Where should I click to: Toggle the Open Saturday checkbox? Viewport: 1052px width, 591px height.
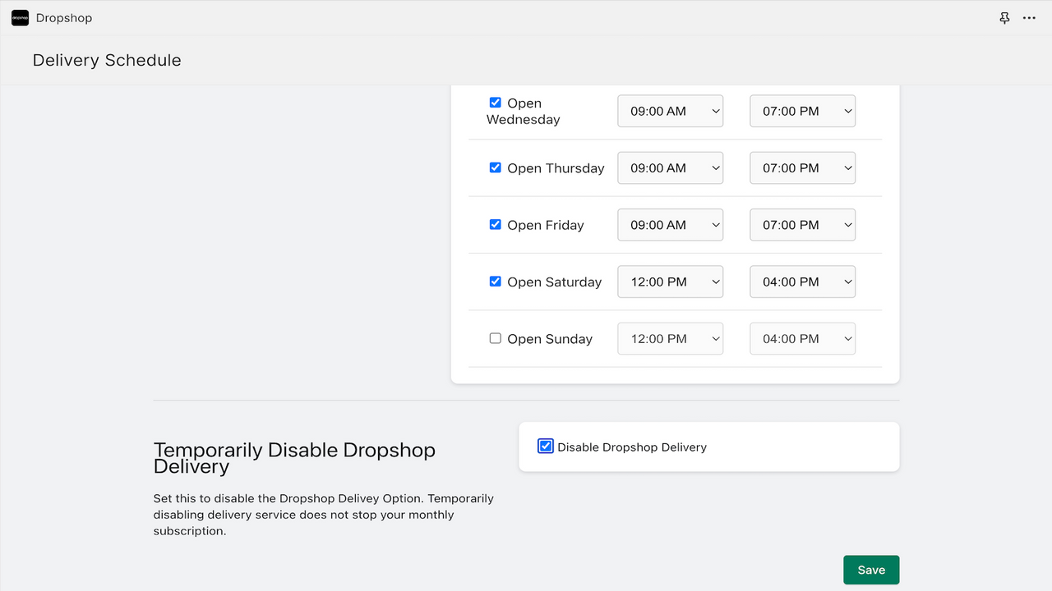pos(495,281)
